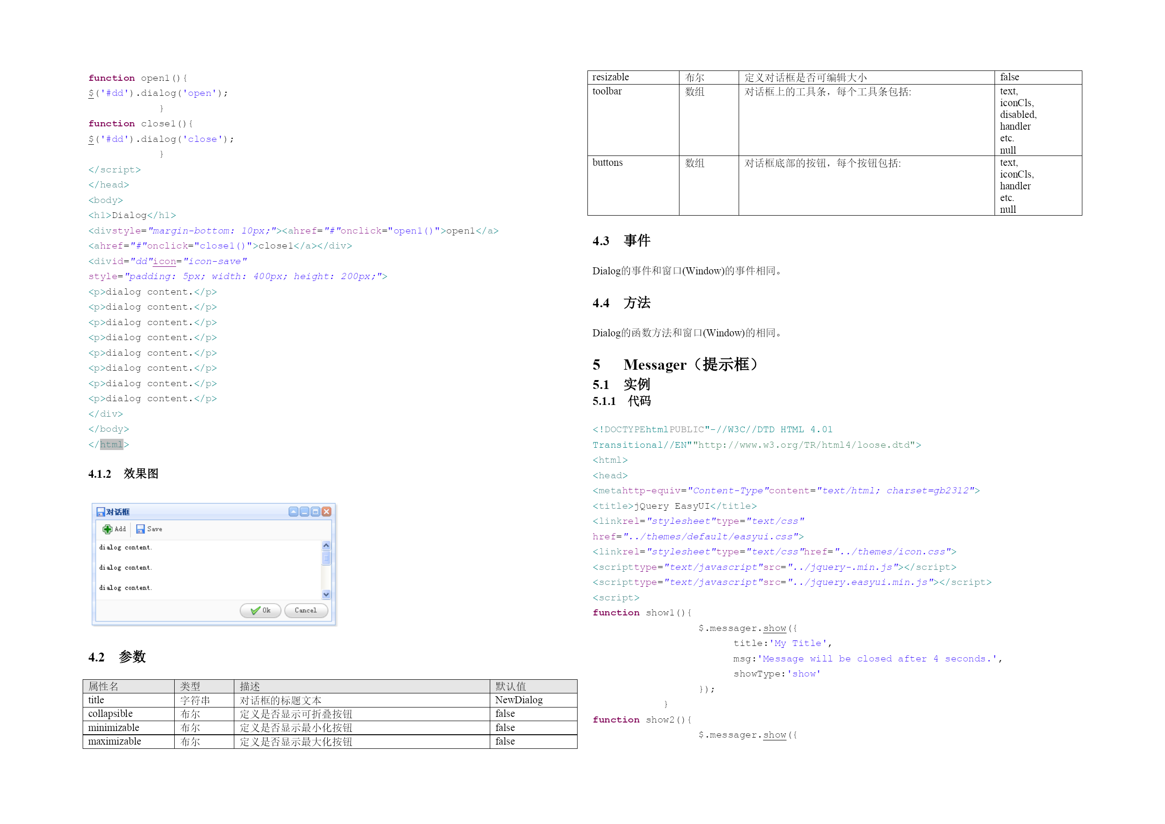
Task: Click the 'maximizable' property cell
Action: click(x=128, y=741)
